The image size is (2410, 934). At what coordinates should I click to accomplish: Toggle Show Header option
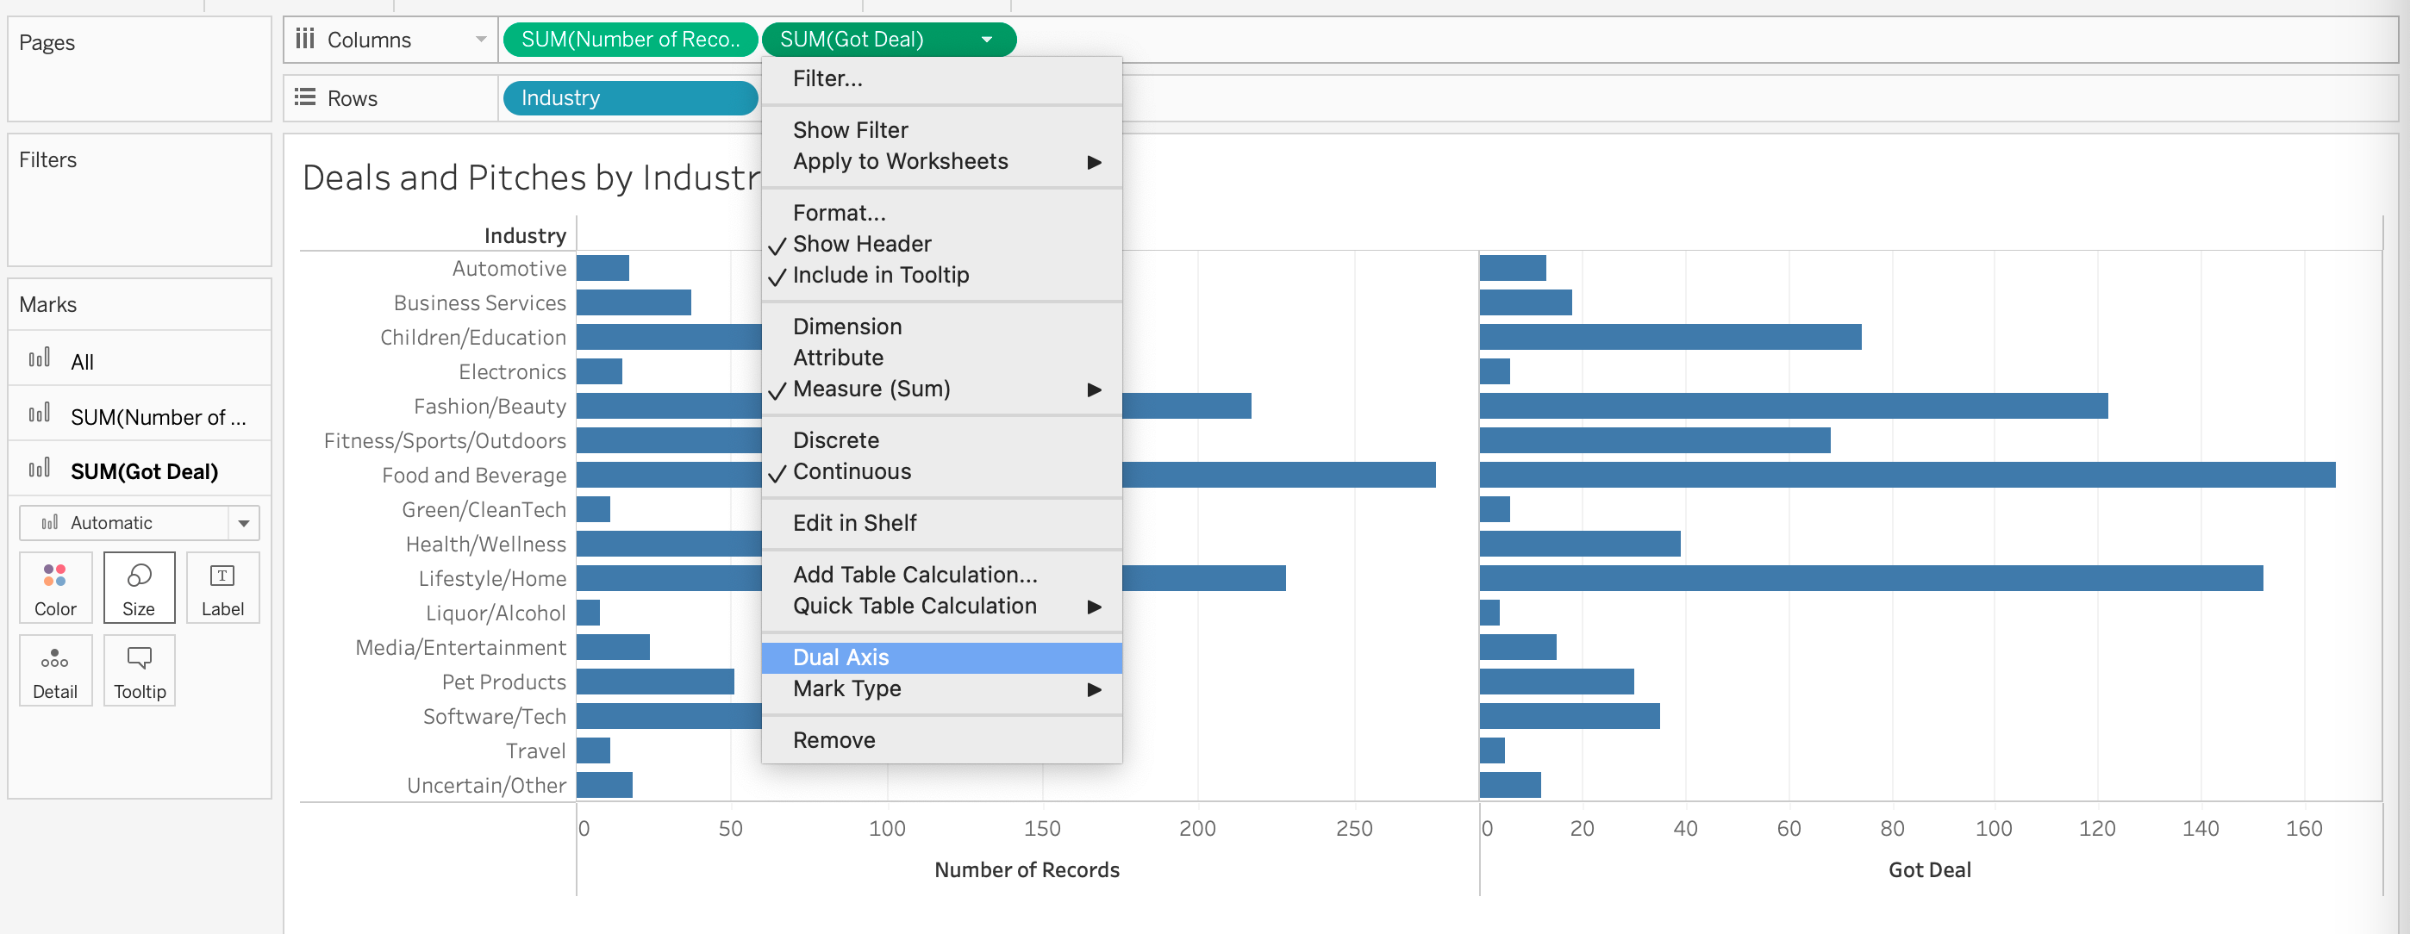coord(861,244)
